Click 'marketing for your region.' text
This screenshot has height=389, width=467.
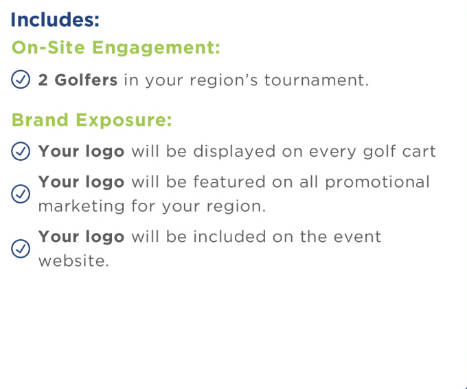coord(152,207)
